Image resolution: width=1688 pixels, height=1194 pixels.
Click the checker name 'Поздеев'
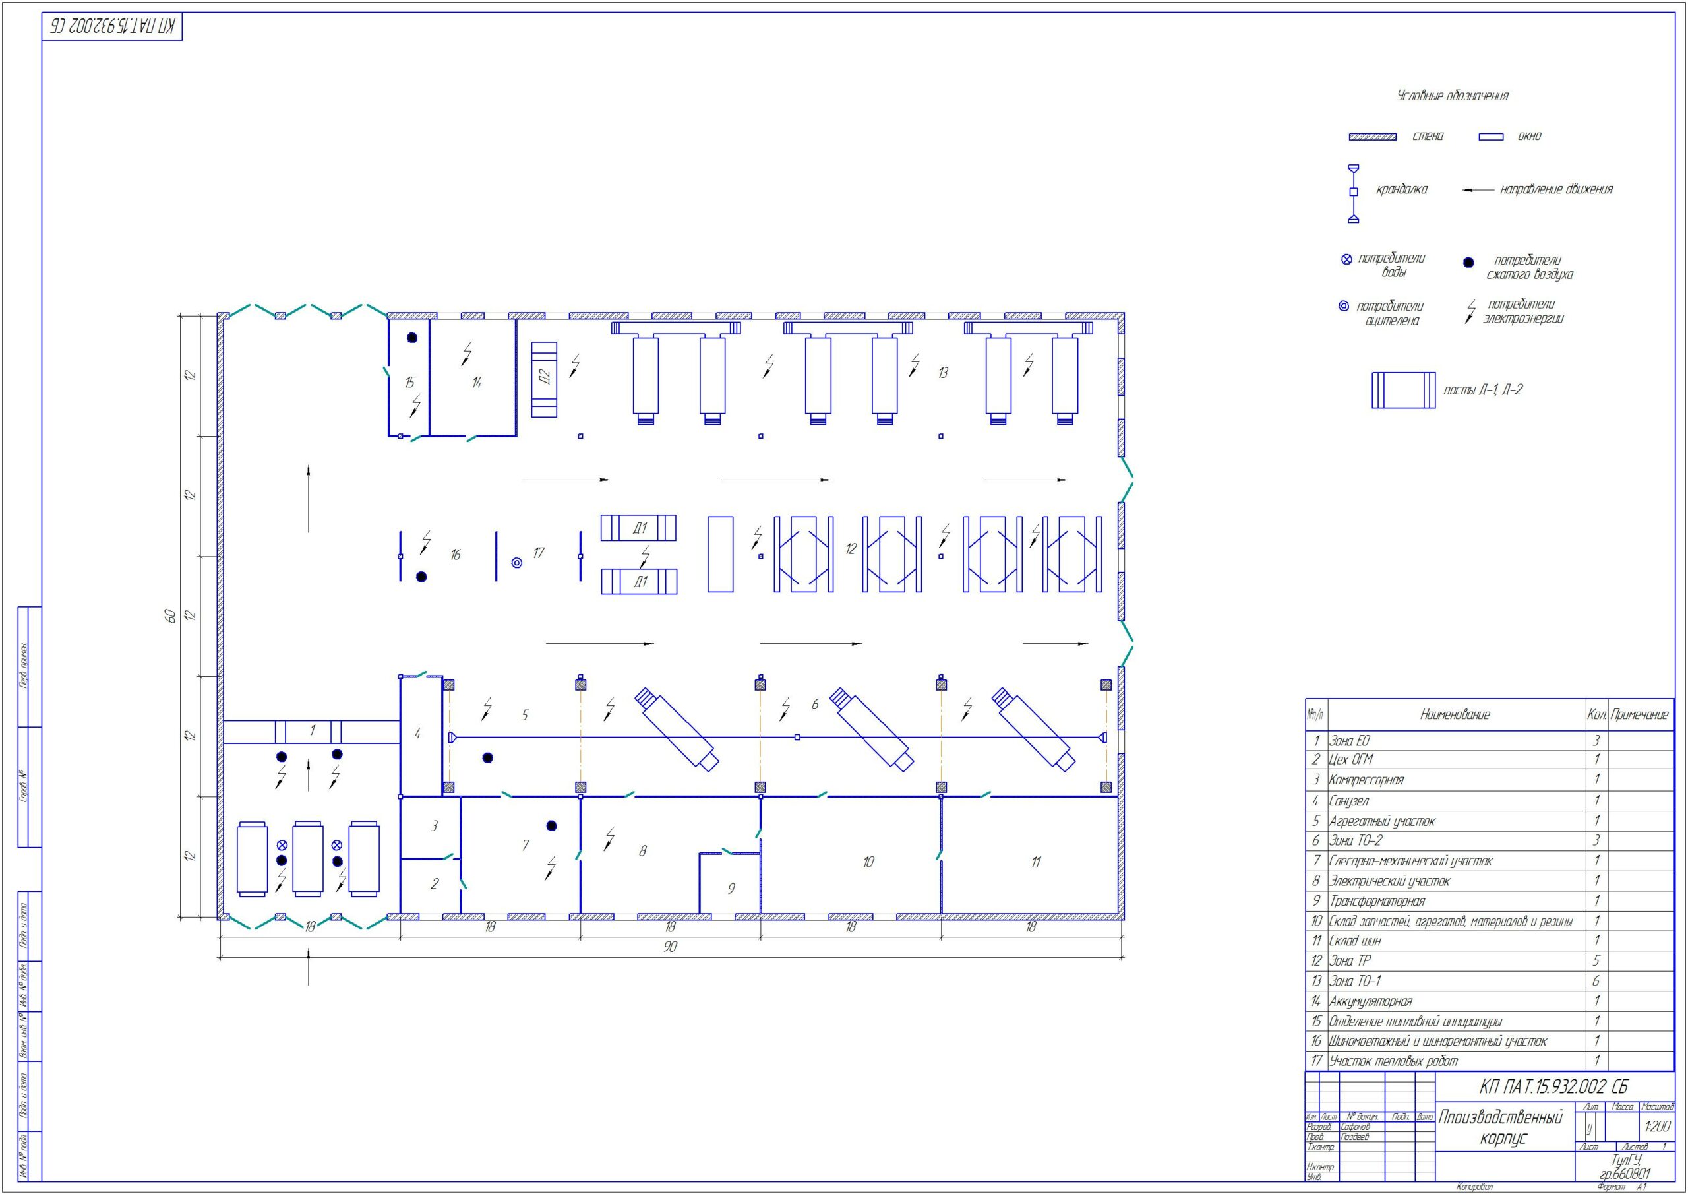1355,1137
